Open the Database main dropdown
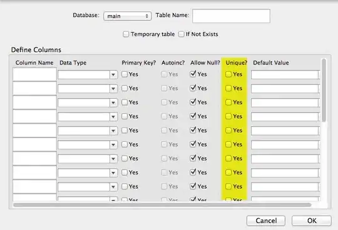This screenshot has height=230, width=338. tap(128, 16)
